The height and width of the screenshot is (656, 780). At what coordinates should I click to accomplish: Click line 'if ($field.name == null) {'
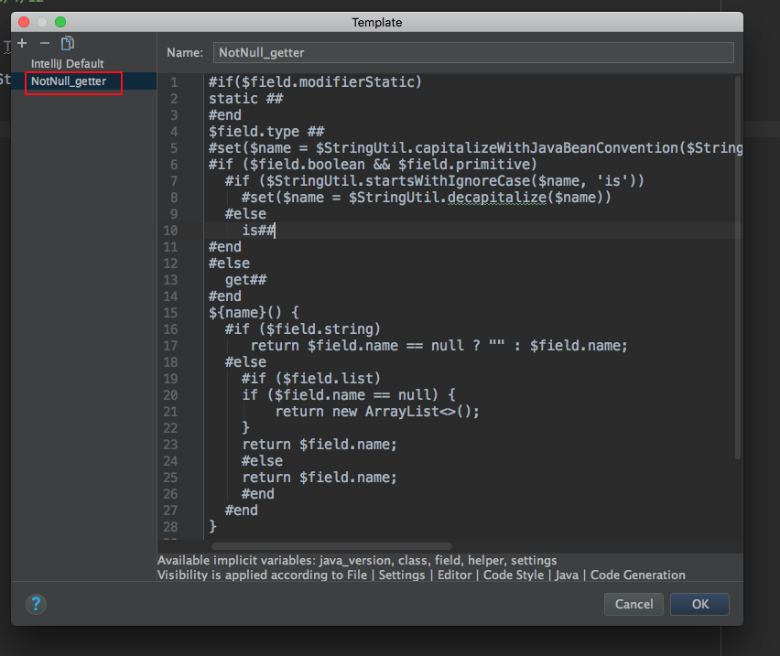[348, 395]
